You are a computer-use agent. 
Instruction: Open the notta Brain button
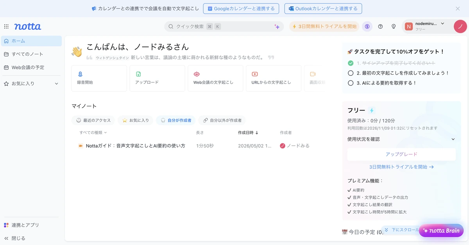coord(441,231)
